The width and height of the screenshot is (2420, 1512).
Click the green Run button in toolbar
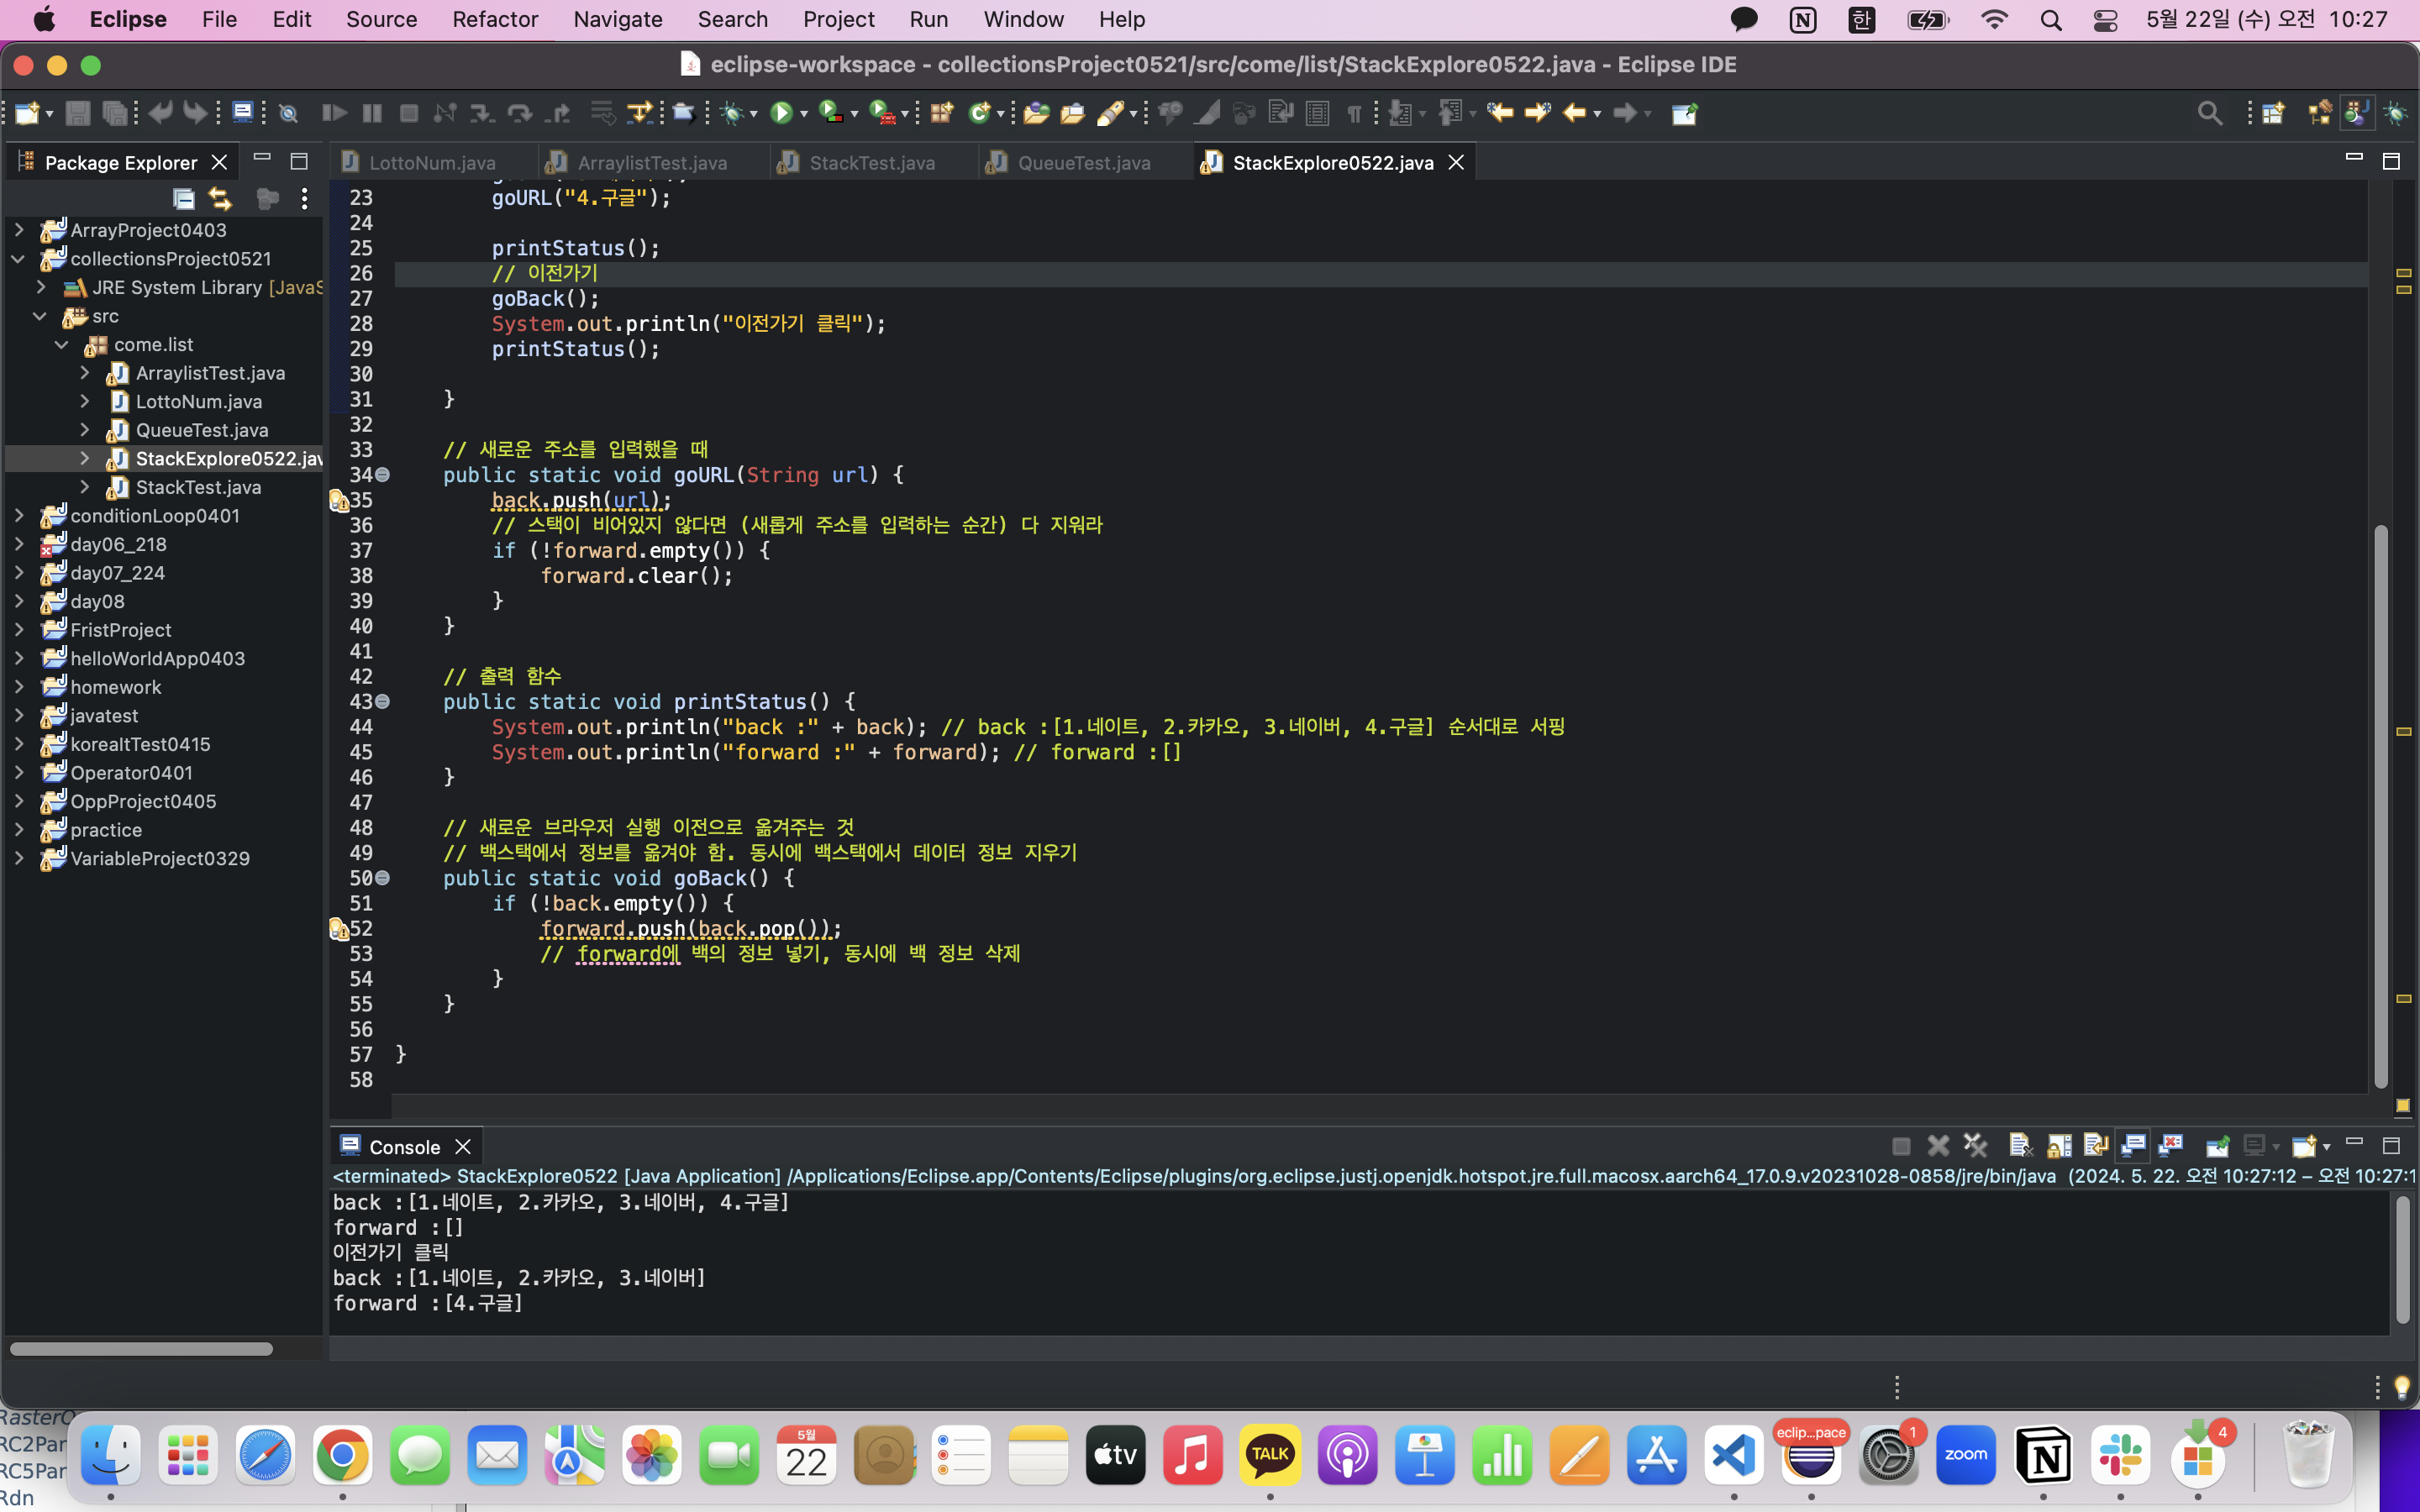[x=781, y=113]
